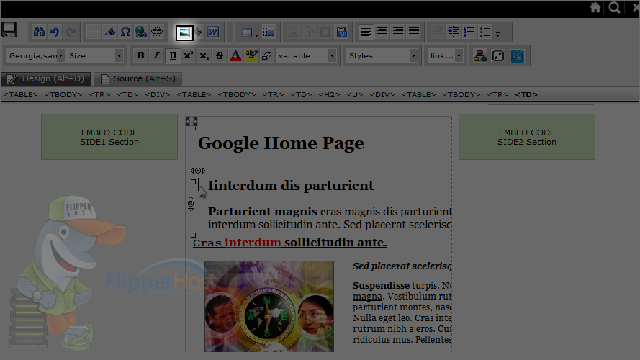Image resolution: width=640 pixels, height=360 pixels.
Task: Switch to Source (Alt+S) tab
Action: point(138,78)
